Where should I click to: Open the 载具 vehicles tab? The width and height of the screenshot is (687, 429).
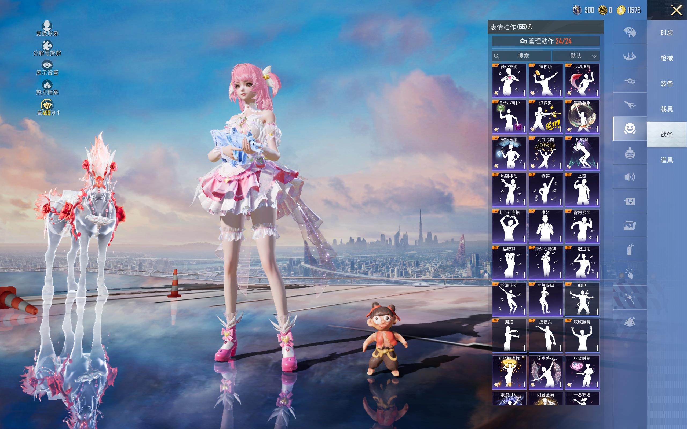point(667,109)
